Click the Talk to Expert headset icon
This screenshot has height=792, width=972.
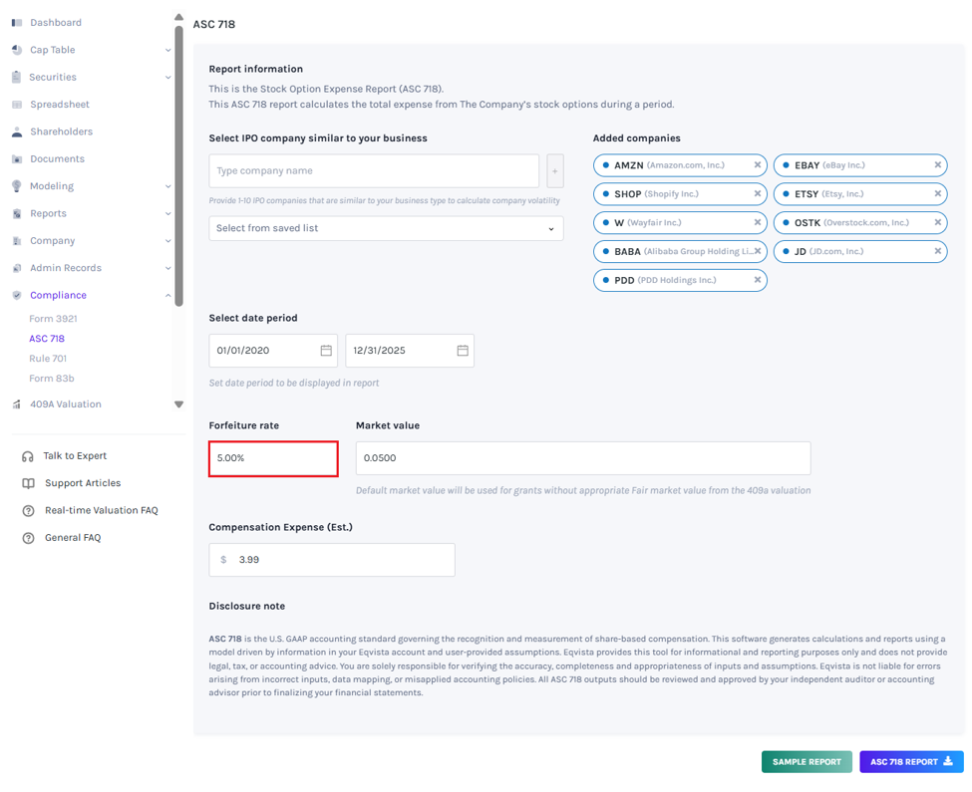pyautogui.click(x=28, y=456)
